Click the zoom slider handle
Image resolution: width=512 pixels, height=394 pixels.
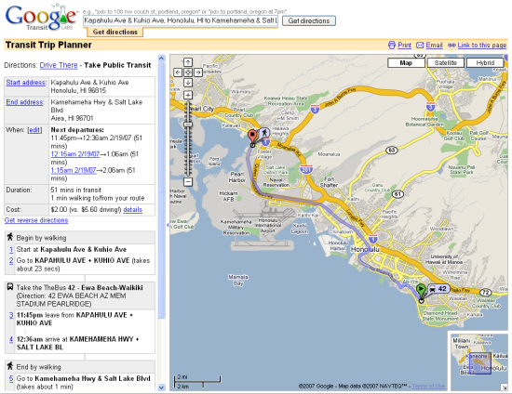(188, 125)
